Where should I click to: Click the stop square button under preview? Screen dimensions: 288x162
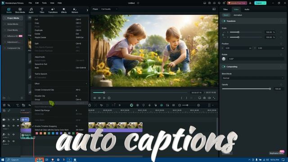109,98
